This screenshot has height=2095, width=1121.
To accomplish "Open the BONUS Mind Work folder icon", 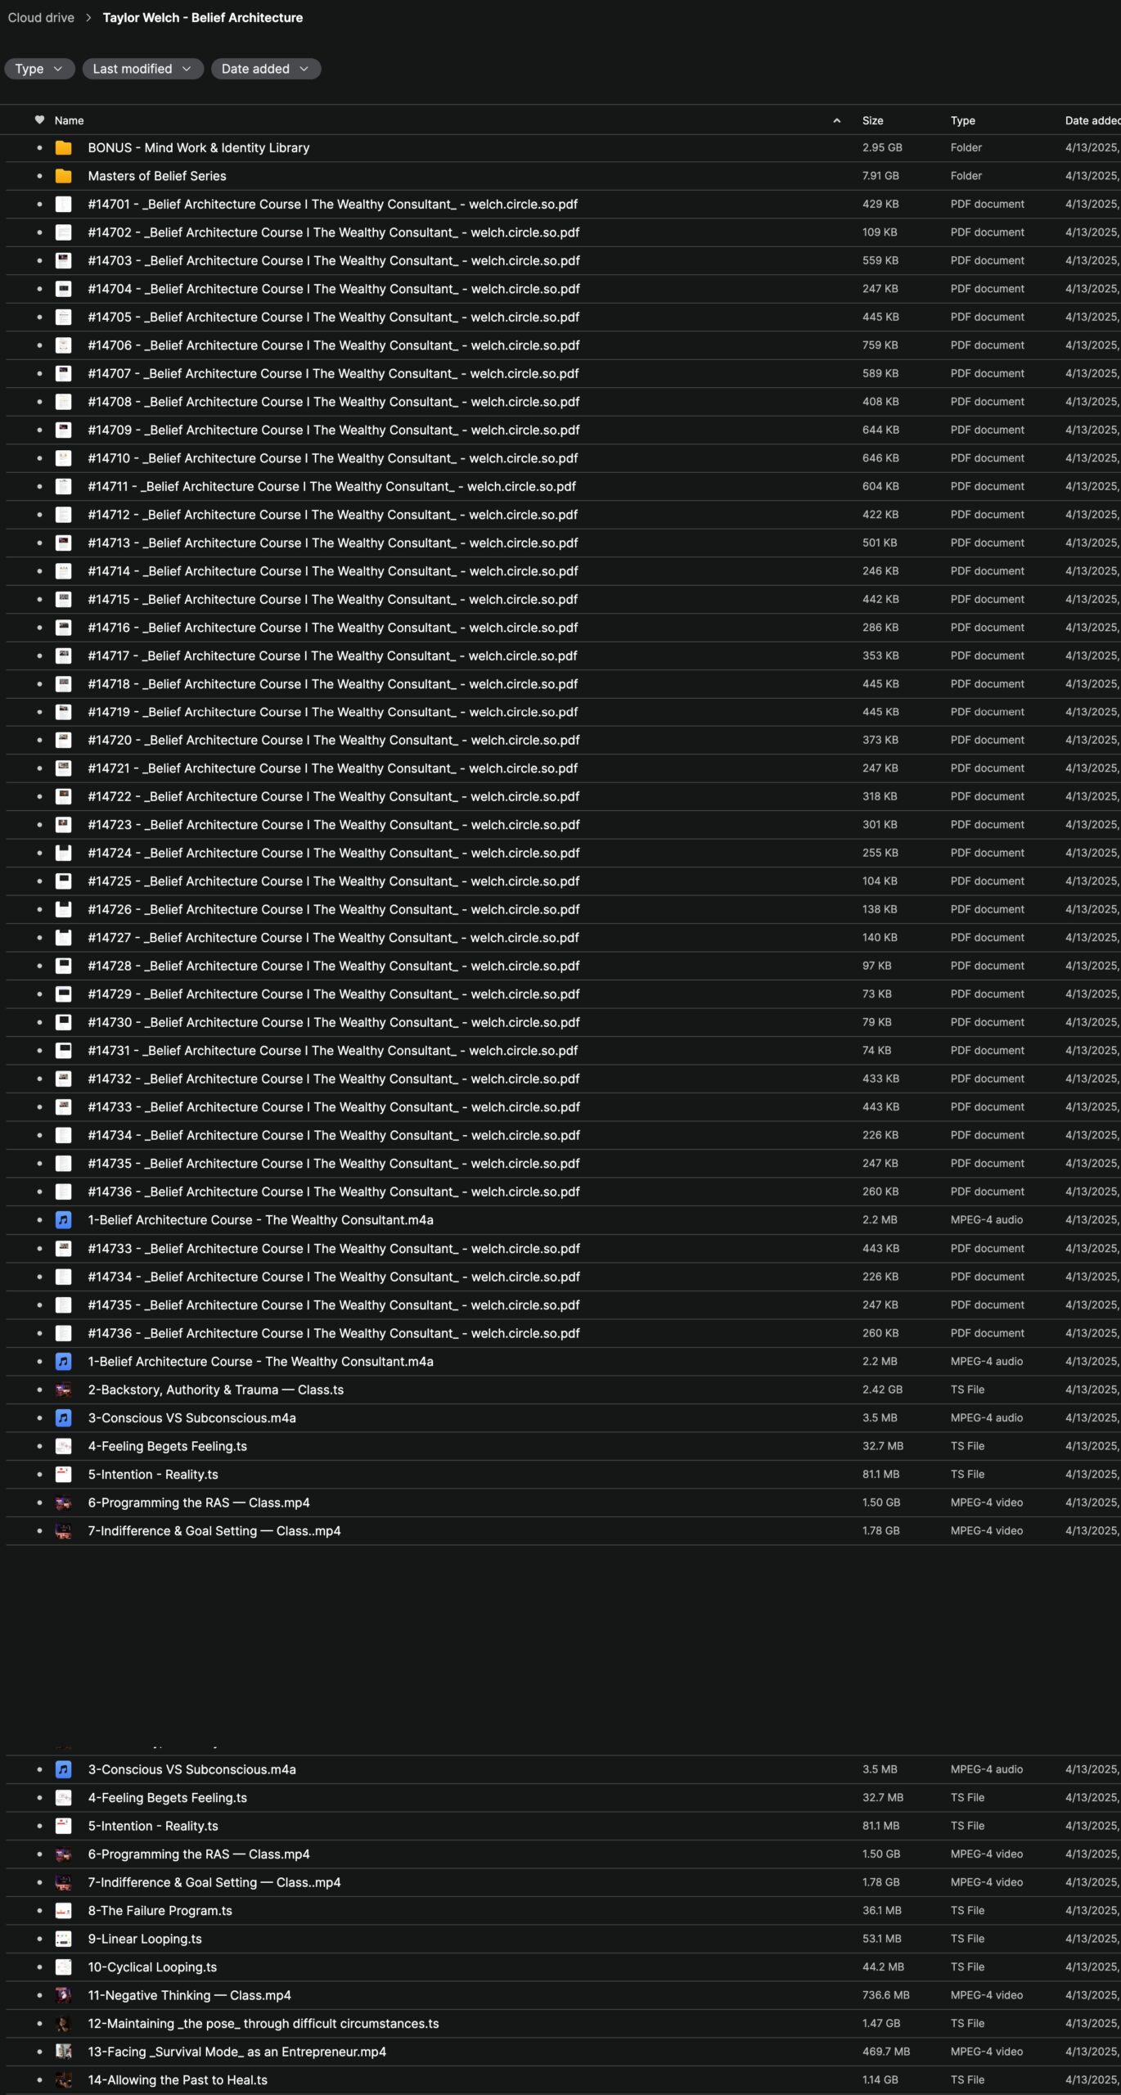I will (x=63, y=148).
